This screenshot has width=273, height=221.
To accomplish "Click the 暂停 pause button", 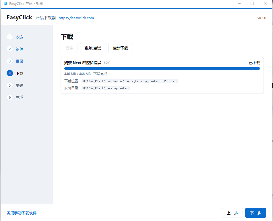I will [x=69, y=48].
